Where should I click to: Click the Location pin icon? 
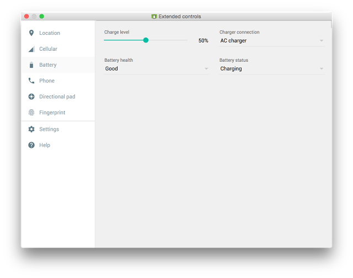point(31,33)
